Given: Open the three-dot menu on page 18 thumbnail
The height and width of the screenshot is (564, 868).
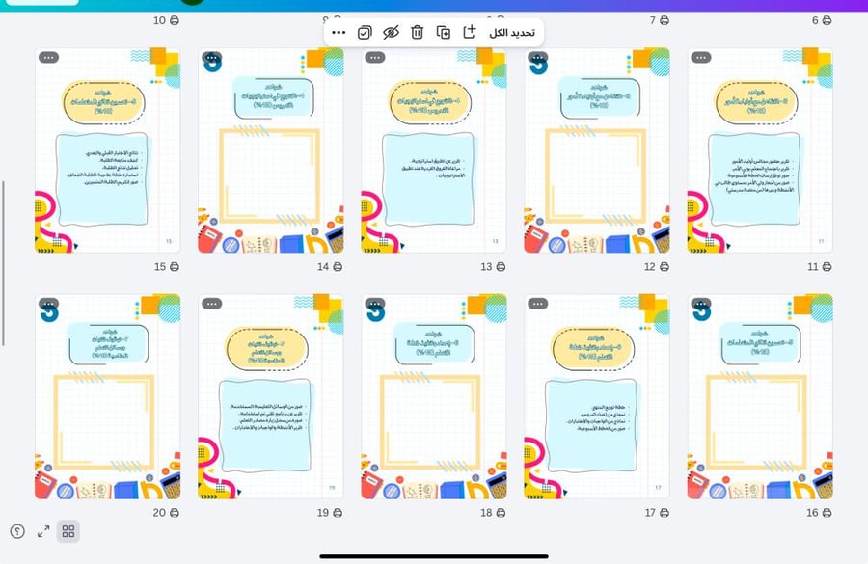Looking at the screenshot, I should tap(375, 304).
